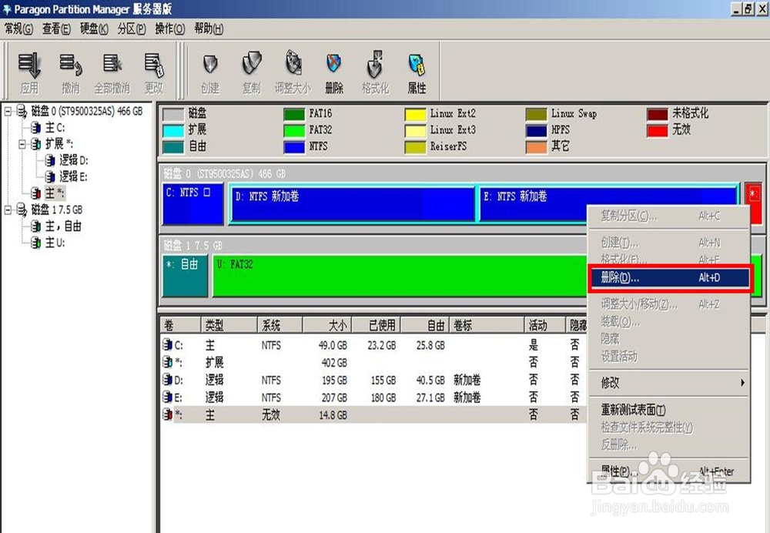
Task: Click the Undo All (全部撤消) toolbar icon
Action: pos(112,72)
